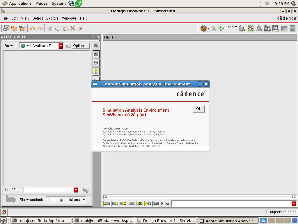
Task: Expand the toolbox icon dropdown arrow
Action: click(x=208, y=28)
